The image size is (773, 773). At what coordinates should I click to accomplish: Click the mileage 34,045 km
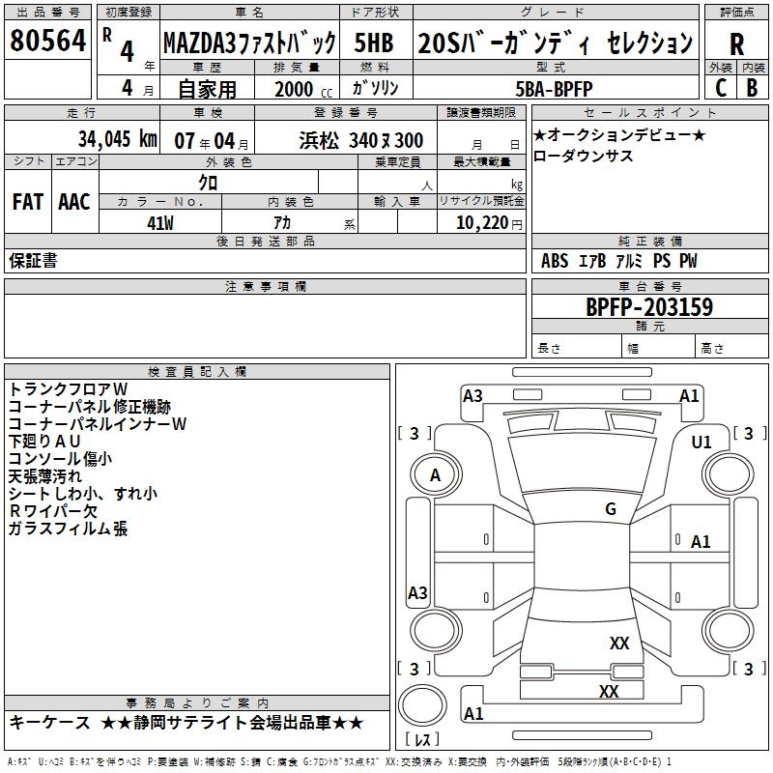tap(118, 139)
